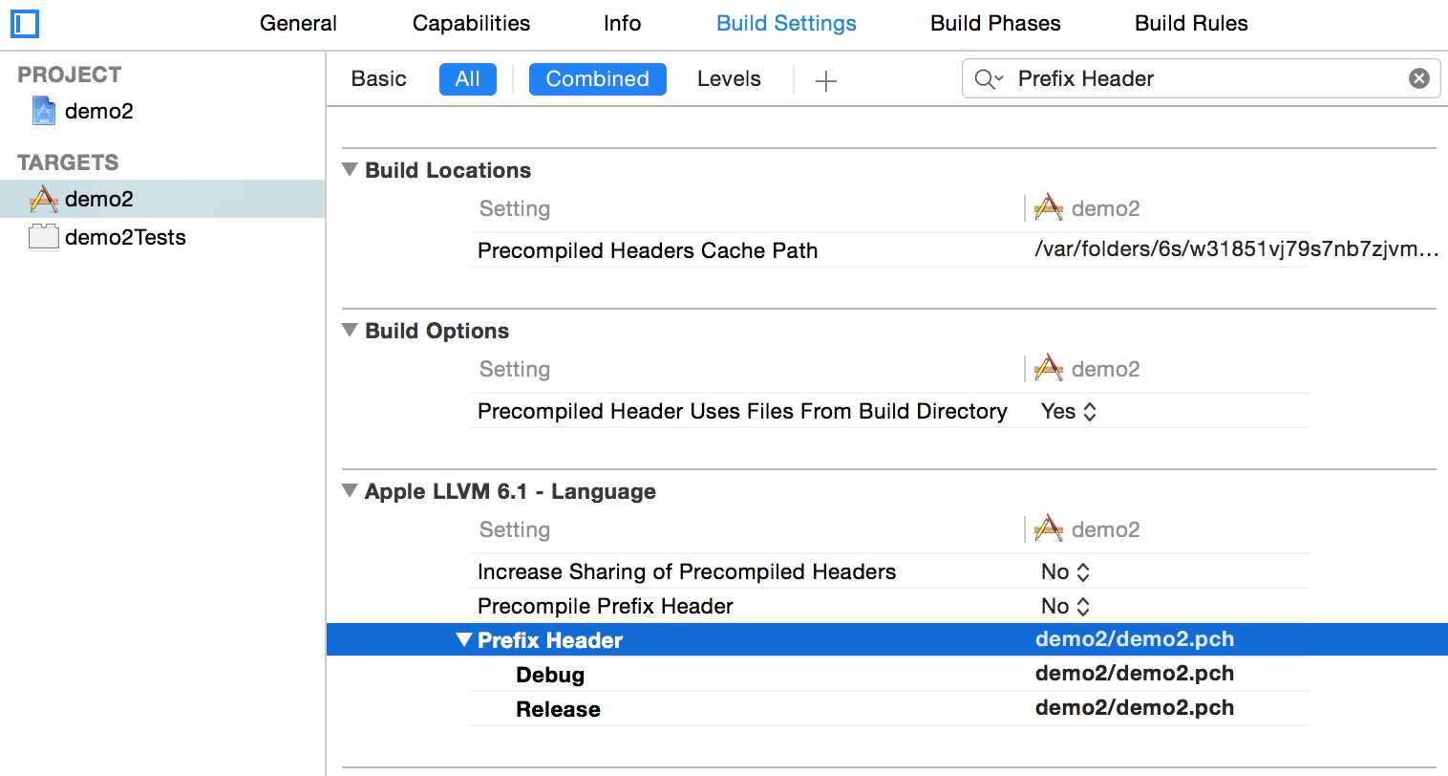This screenshot has height=776, width=1448.
Task: Click the plus icon to add build setting
Action: pos(826,80)
